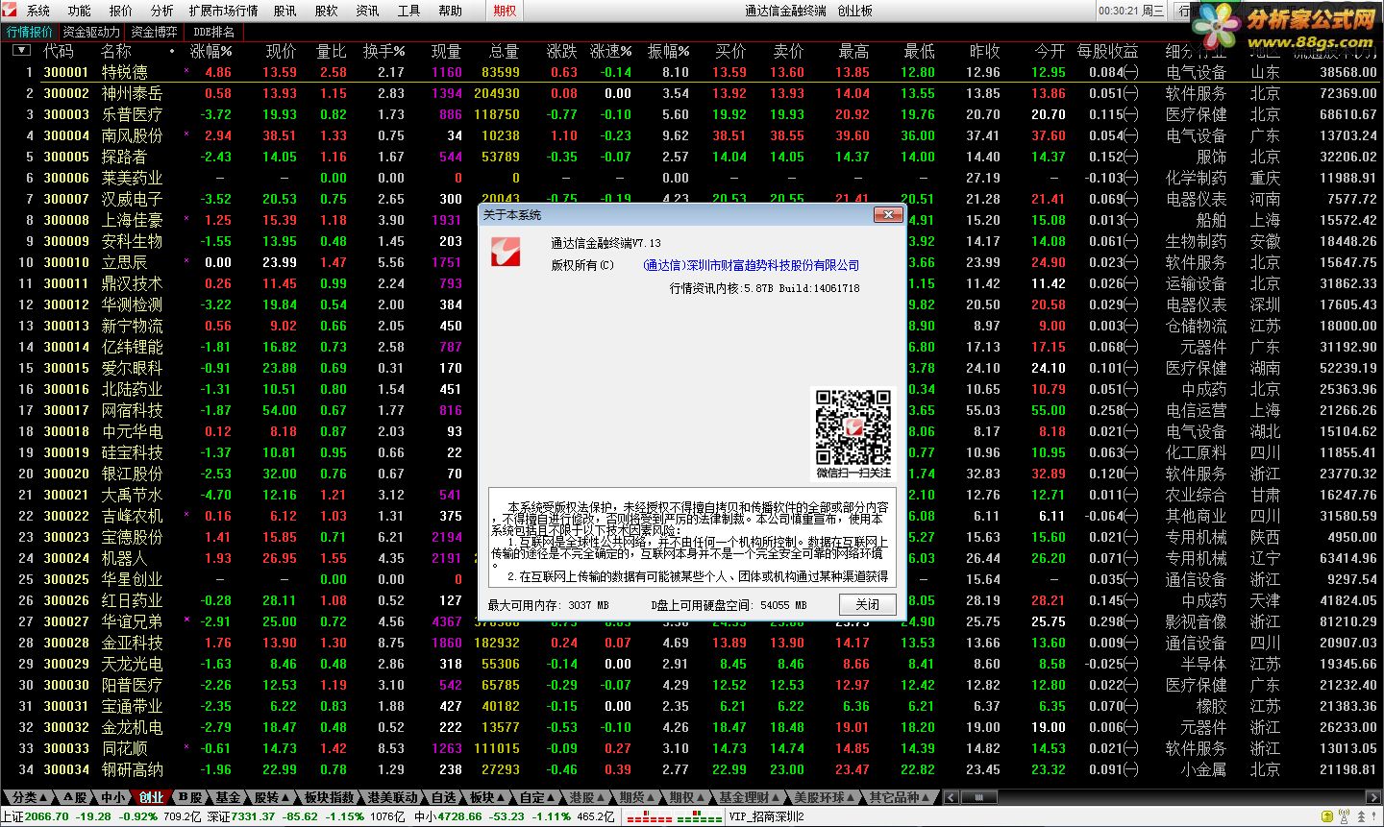
Task: Open the 报价 menu
Action: pyautogui.click(x=121, y=11)
